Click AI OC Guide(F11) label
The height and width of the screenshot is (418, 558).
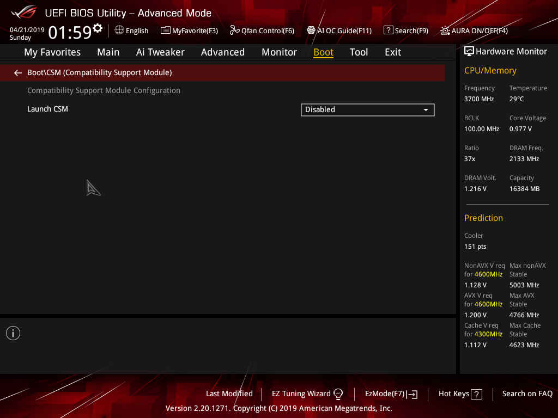pos(344,30)
